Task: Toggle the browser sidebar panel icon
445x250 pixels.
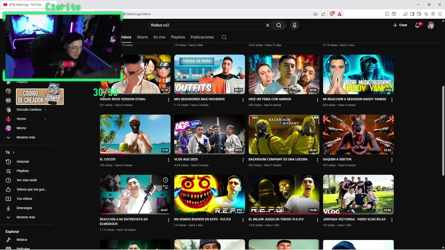Action: (412, 14)
